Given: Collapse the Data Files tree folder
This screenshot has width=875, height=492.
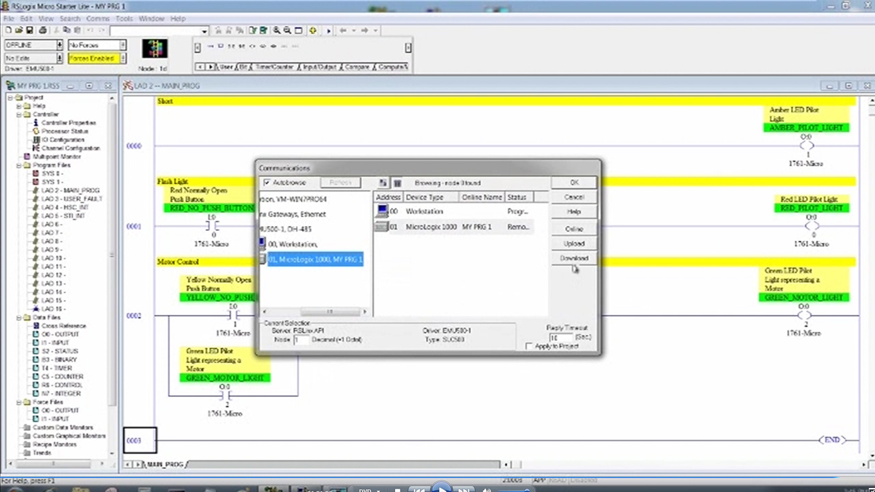Looking at the screenshot, I should tap(19, 318).
